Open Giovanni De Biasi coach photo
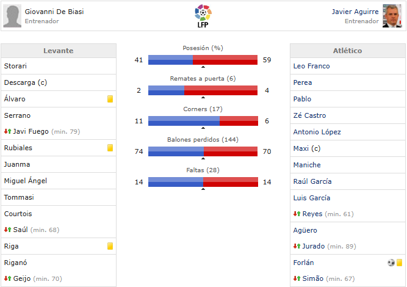 (x=12, y=16)
